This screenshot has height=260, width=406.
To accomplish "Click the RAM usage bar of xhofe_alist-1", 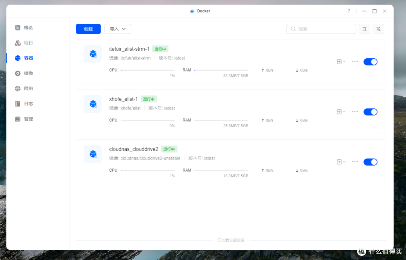I will (x=221, y=120).
